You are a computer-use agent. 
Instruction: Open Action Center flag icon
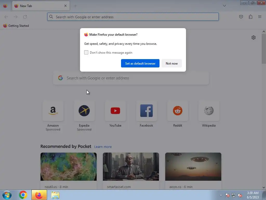tap(227, 195)
